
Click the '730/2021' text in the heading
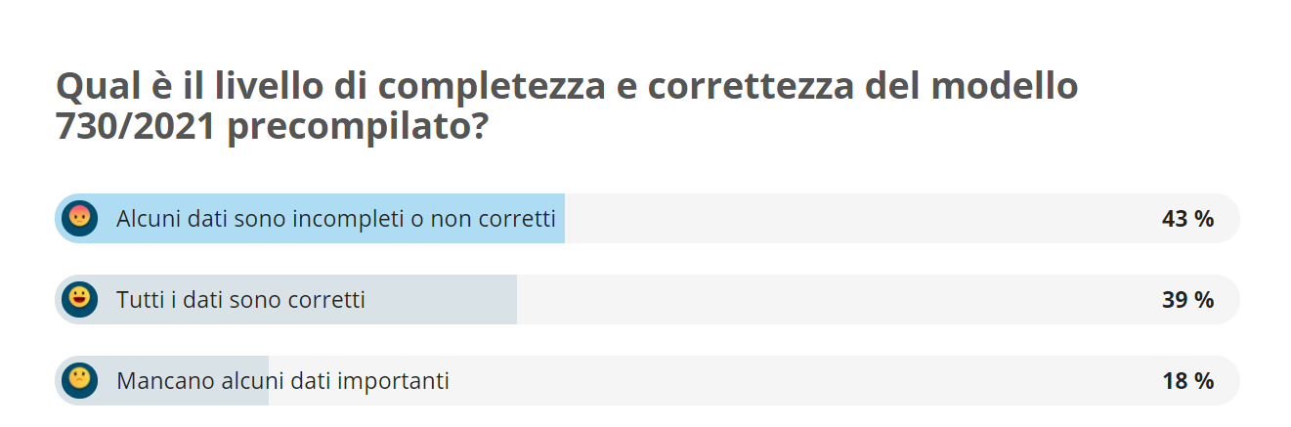point(136,125)
